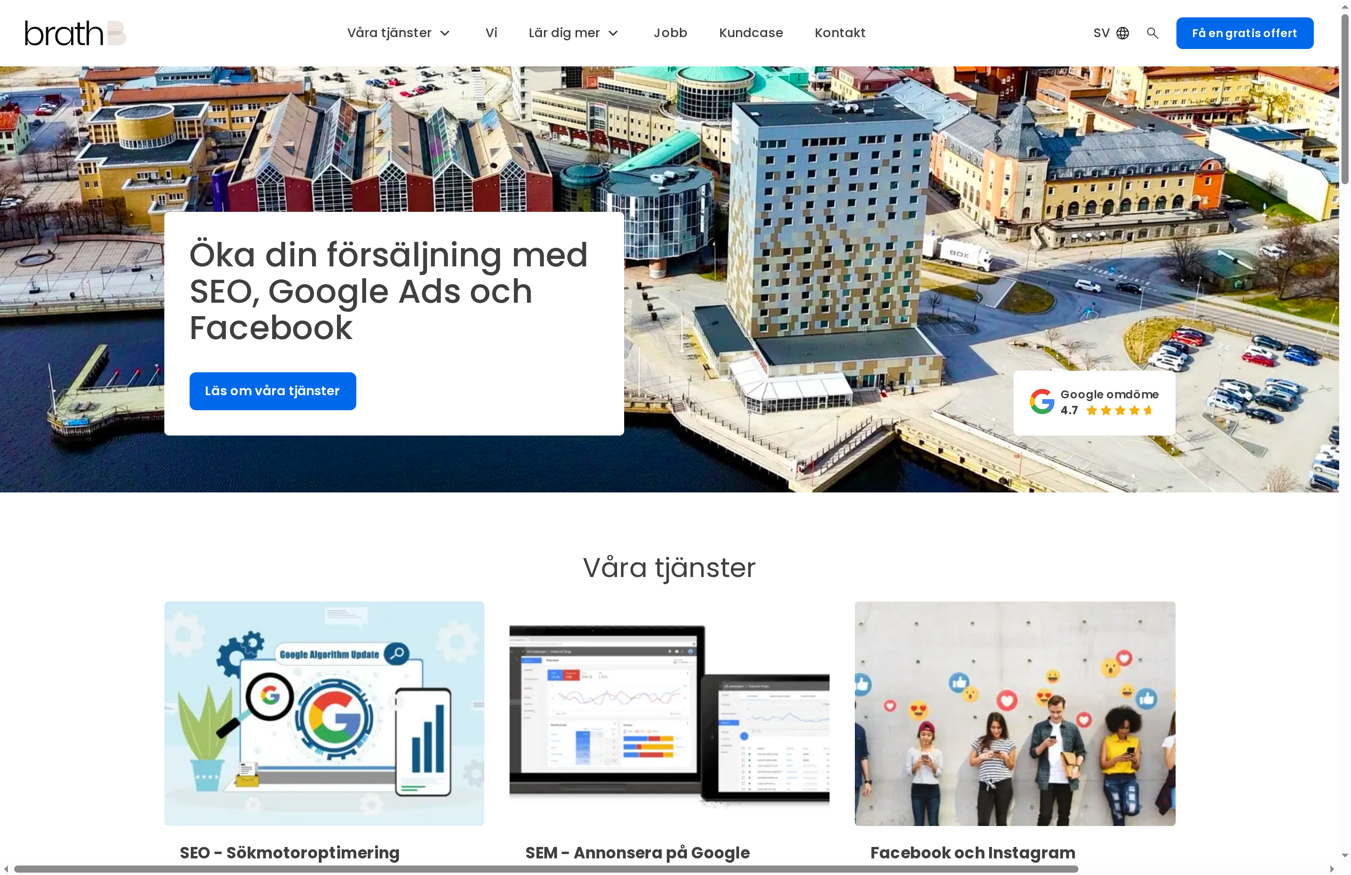Click the globe language icon
Screen dimensions: 1351x875
point(1123,33)
